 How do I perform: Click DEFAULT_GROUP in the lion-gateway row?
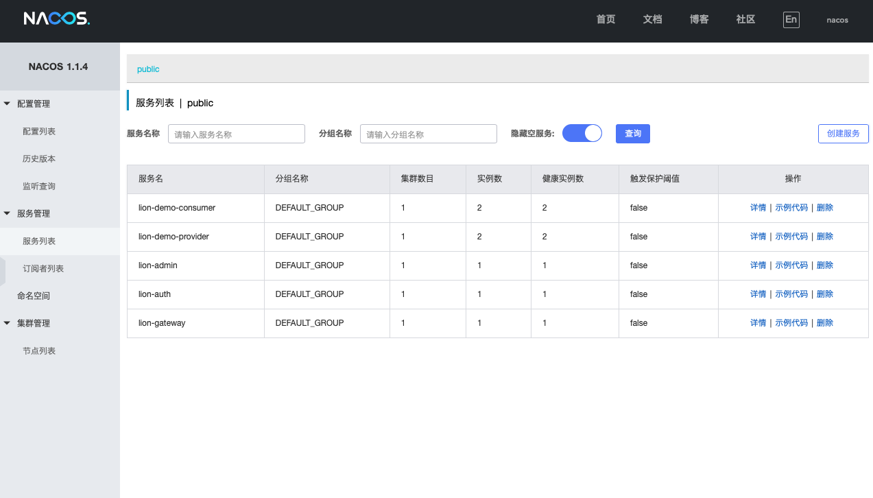coord(309,323)
